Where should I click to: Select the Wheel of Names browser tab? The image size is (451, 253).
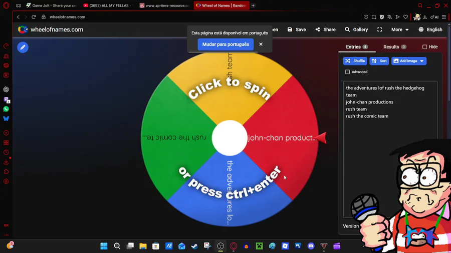[221, 5]
